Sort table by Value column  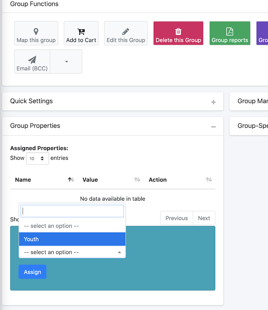coord(111,180)
